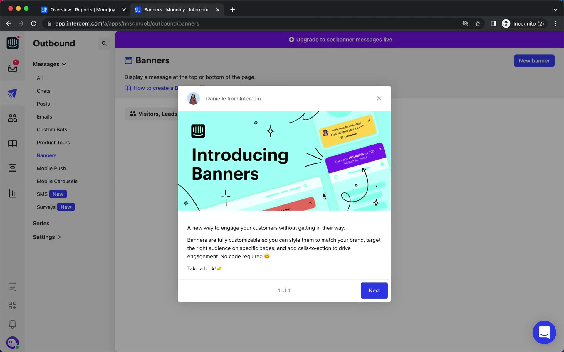Open the Reports icon in sidebar
The image size is (564, 352).
pos(12,193)
